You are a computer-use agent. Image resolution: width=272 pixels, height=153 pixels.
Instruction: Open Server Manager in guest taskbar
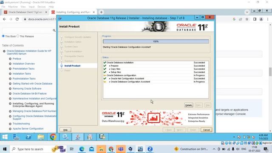[x=16, y=137]
